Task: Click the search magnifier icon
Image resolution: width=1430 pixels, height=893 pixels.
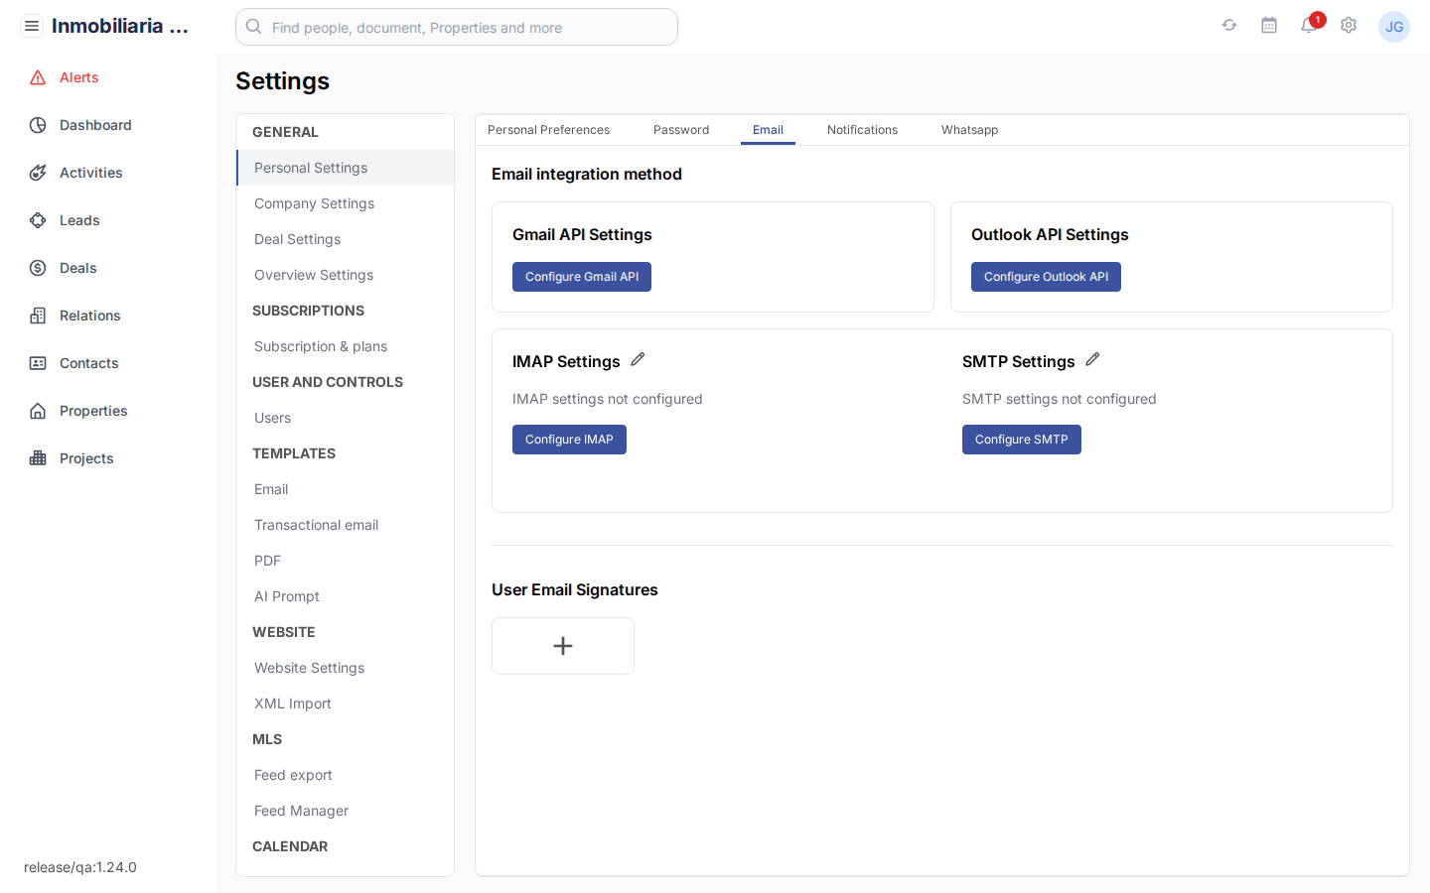Action: [x=254, y=27]
